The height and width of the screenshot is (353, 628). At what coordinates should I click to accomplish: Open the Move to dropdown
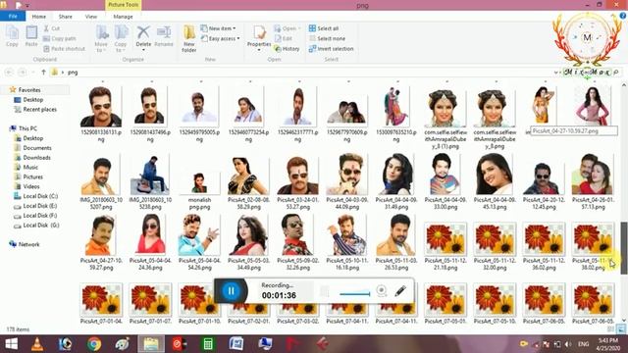coord(101,38)
